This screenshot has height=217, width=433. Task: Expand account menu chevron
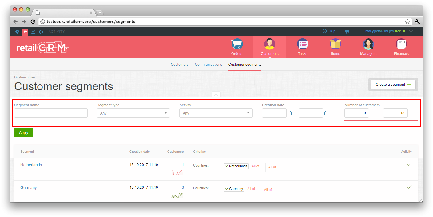pyautogui.click(x=411, y=31)
